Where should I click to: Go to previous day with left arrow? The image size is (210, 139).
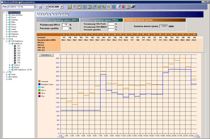pyautogui.click(x=47, y=7)
